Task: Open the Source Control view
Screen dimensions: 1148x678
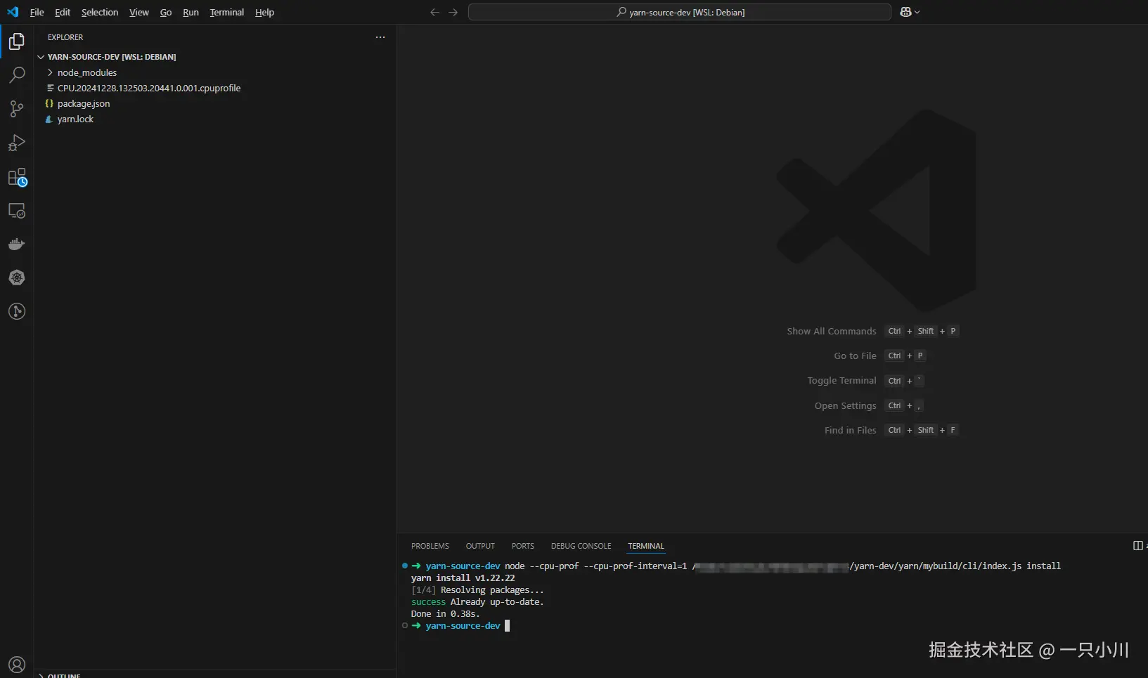Action: coord(17,109)
